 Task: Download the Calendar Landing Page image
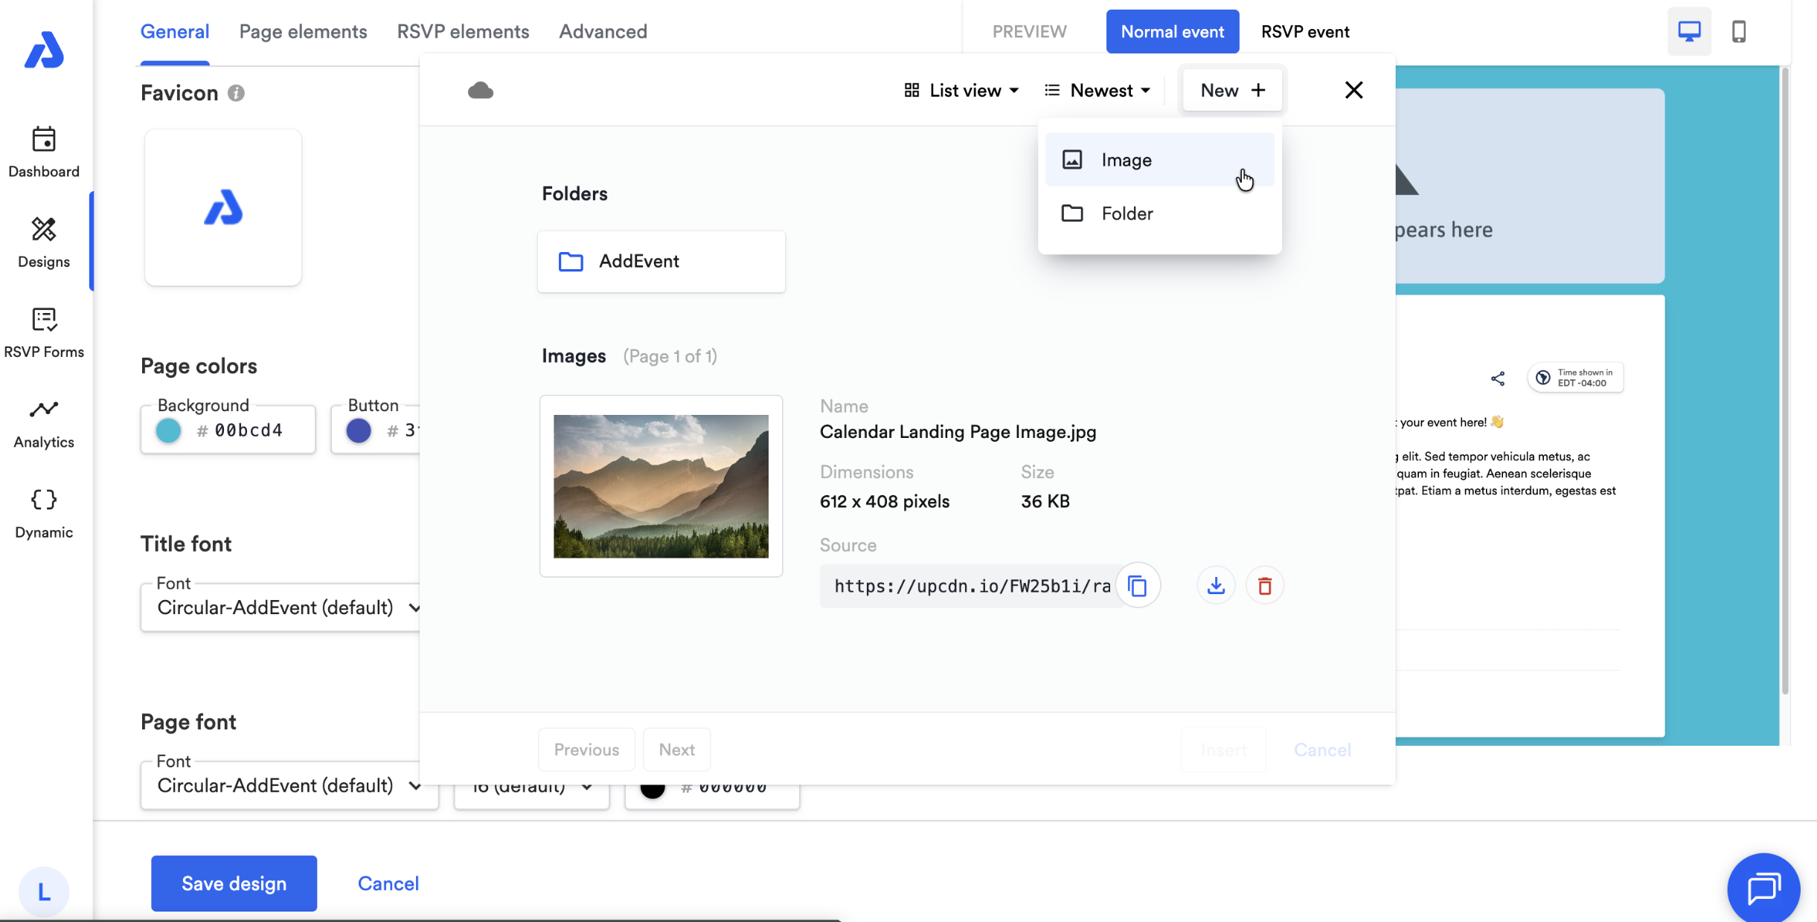pyautogui.click(x=1216, y=586)
